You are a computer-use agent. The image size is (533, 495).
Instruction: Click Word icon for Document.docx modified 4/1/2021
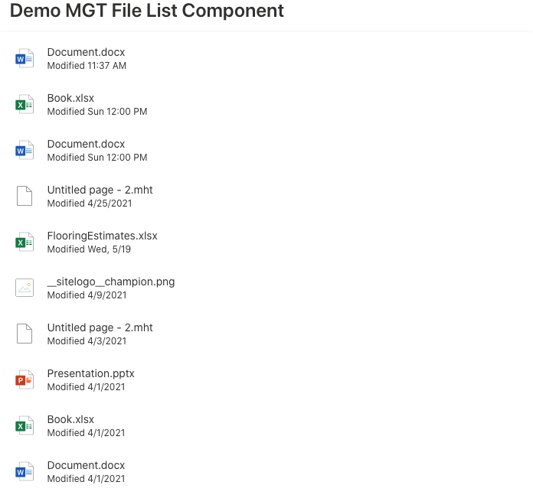25,472
